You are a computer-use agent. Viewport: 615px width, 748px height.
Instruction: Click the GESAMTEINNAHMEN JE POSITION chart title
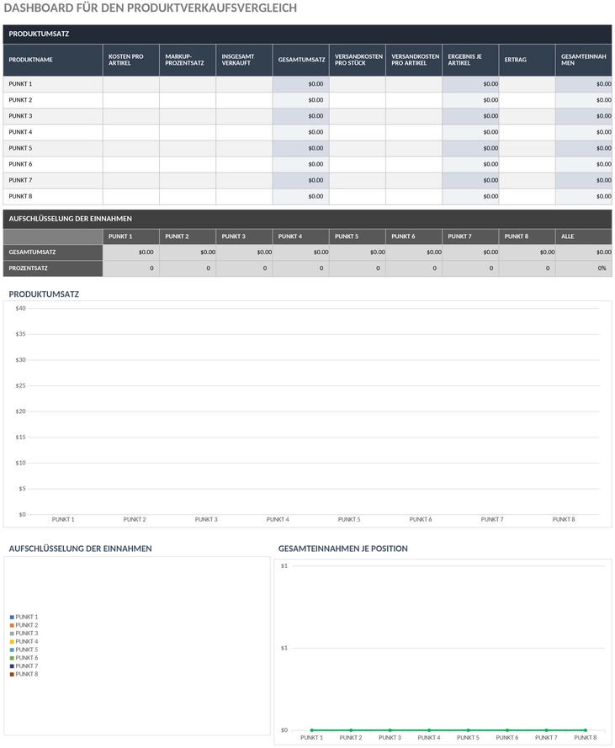click(343, 549)
